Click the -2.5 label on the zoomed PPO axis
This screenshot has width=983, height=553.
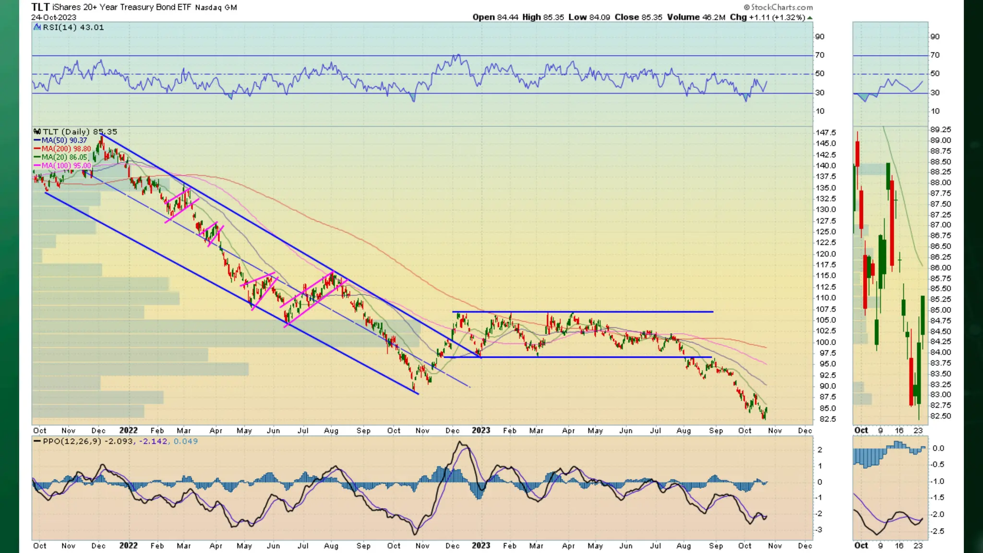(x=938, y=531)
